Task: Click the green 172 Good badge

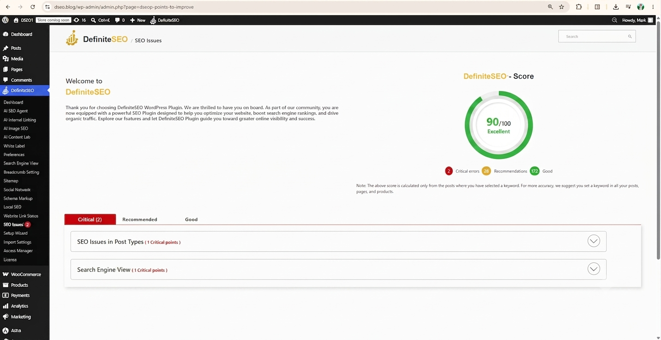Action: (535, 171)
